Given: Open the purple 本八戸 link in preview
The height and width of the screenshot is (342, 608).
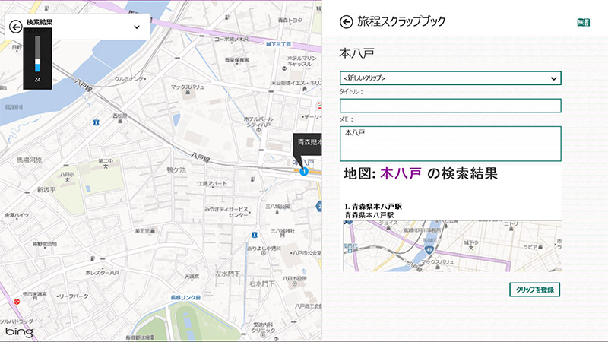Looking at the screenshot, I should (x=401, y=174).
